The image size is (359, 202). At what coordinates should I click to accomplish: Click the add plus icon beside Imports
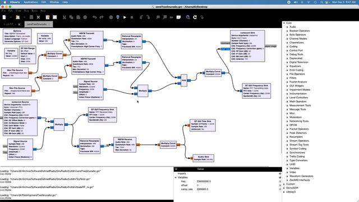tap(280, 173)
